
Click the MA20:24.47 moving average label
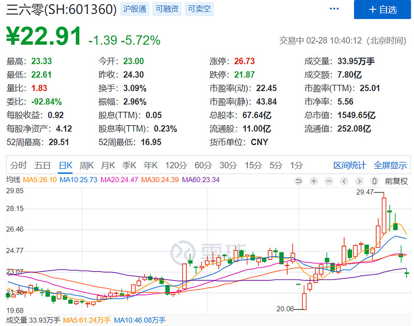120,180
